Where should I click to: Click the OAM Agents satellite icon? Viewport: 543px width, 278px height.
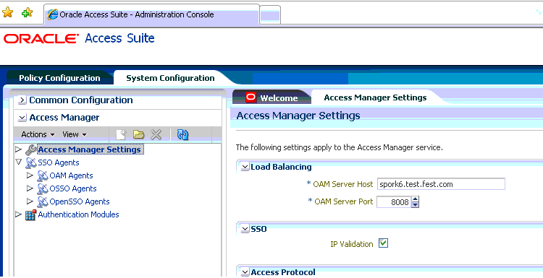[42, 175]
